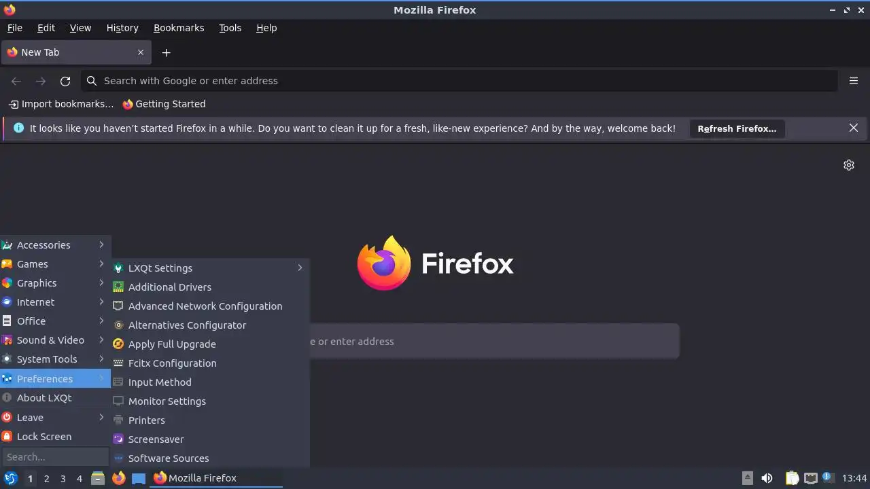Open the update notifier tray icon
This screenshot has width=870, height=489.
point(828,477)
